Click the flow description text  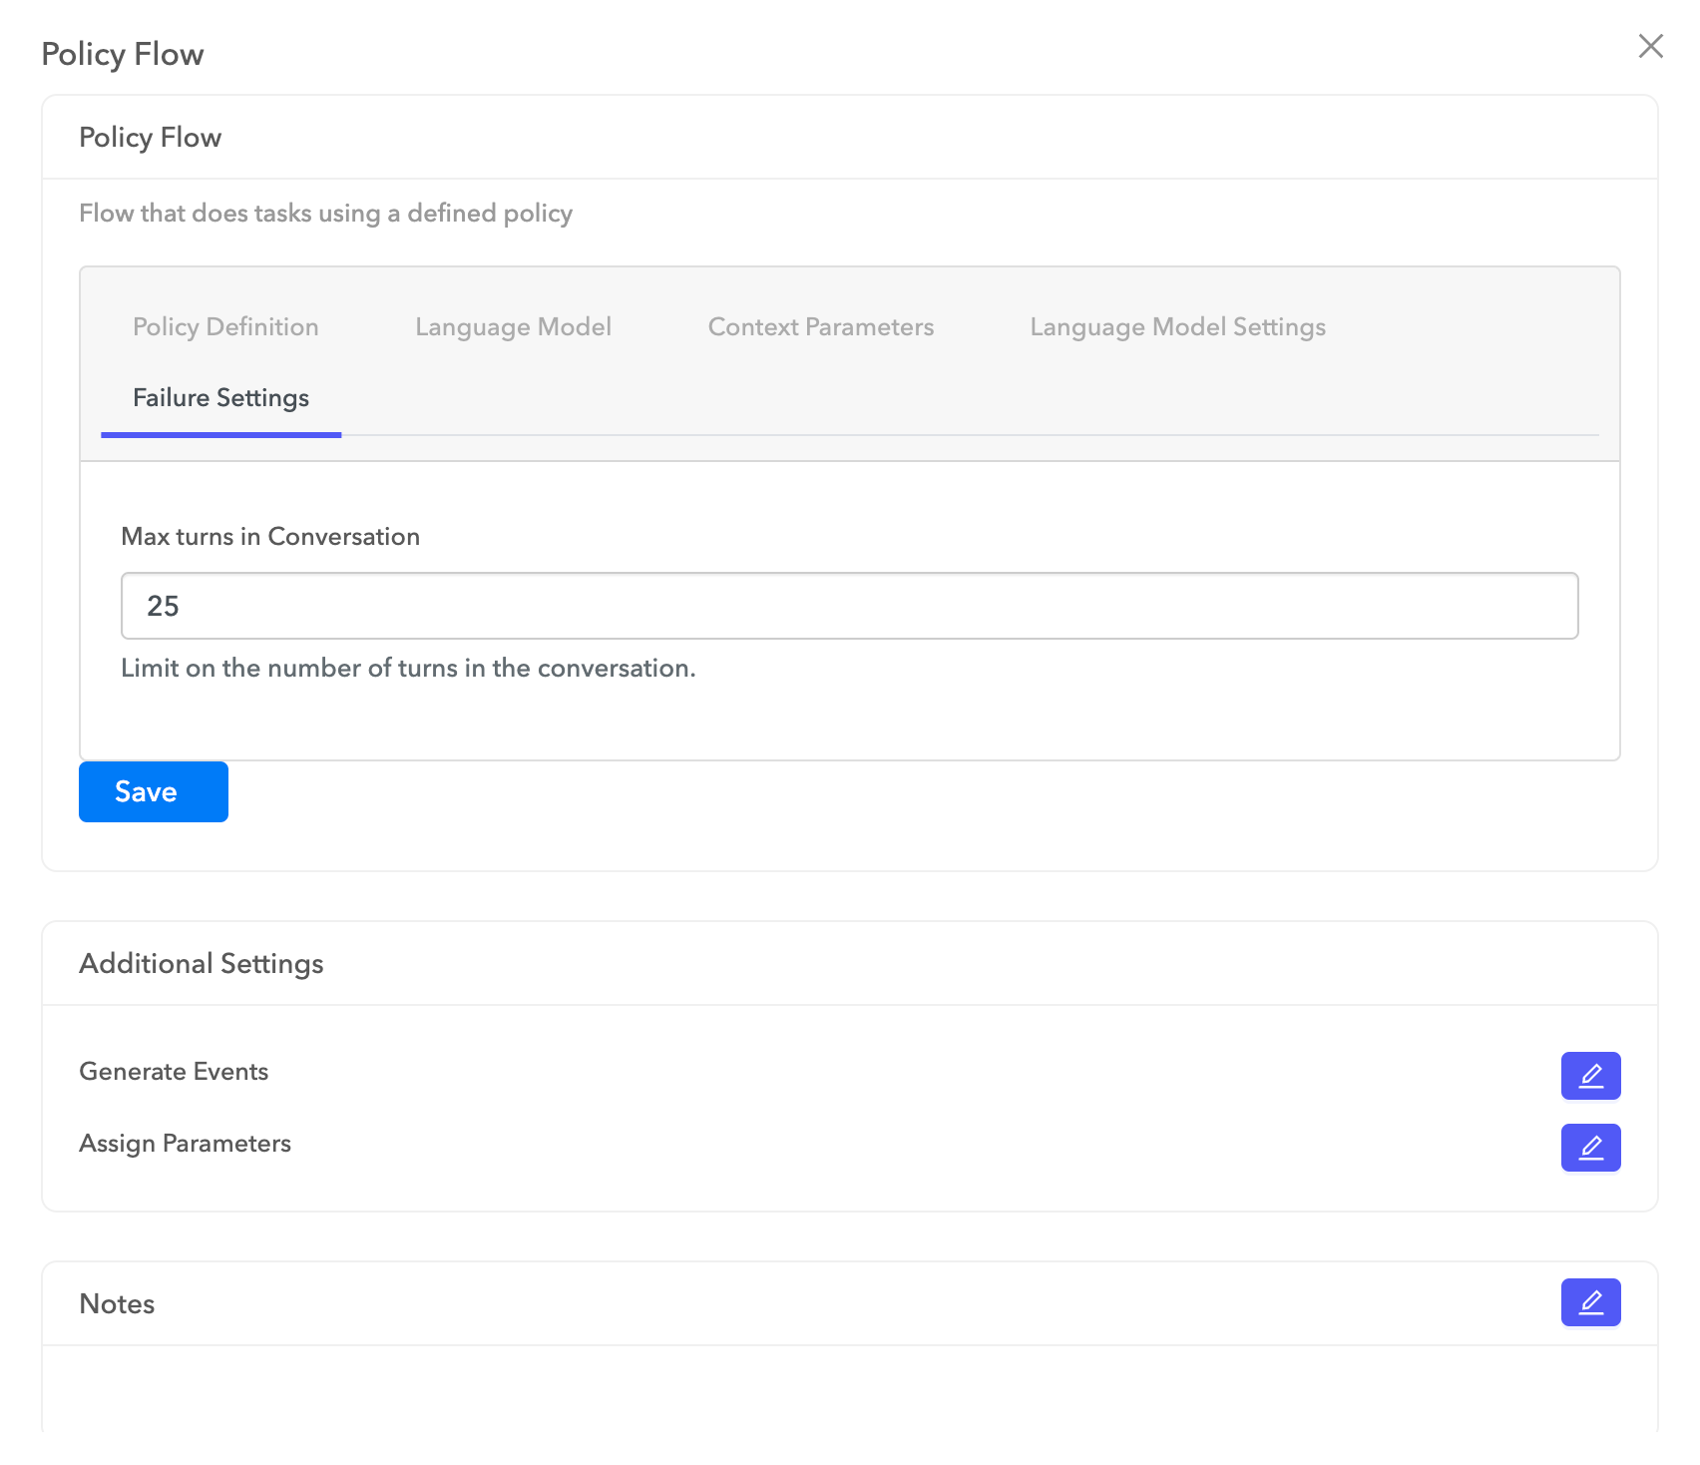(325, 213)
